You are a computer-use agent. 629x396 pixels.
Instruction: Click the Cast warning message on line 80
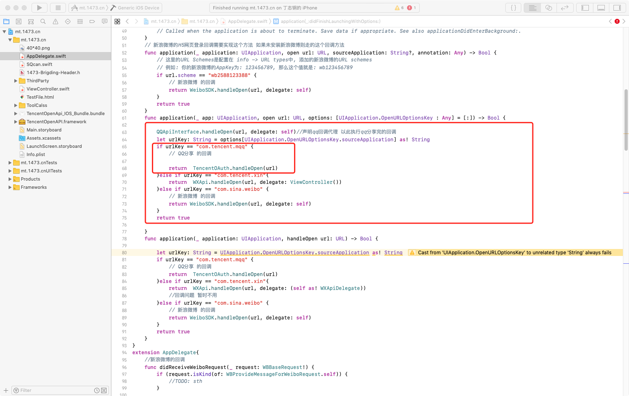tap(514, 253)
